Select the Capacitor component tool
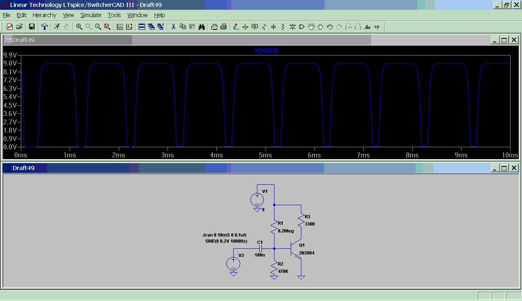 [x=274, y=27]
